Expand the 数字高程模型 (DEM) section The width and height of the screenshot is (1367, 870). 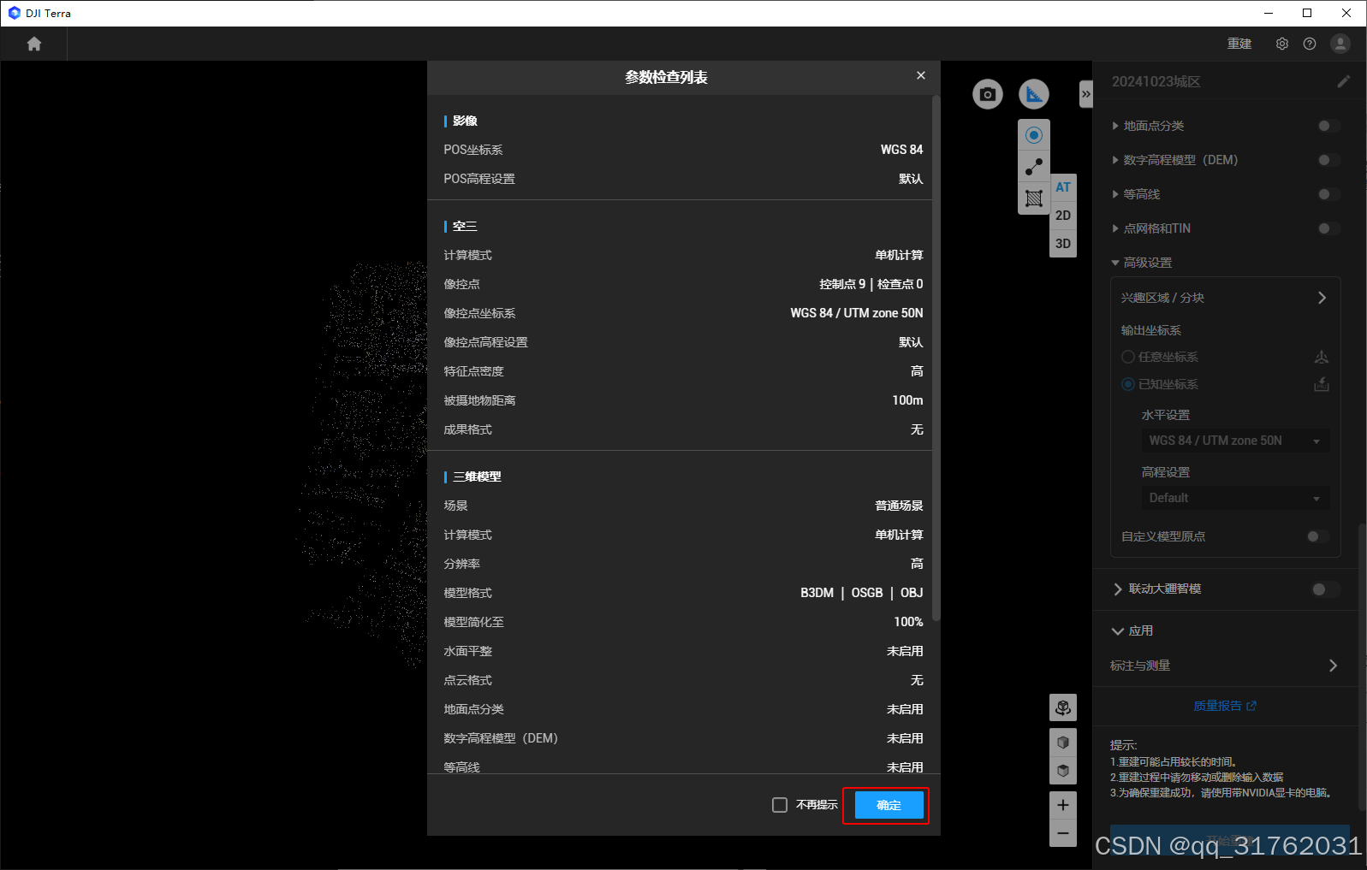point(1115,160)
